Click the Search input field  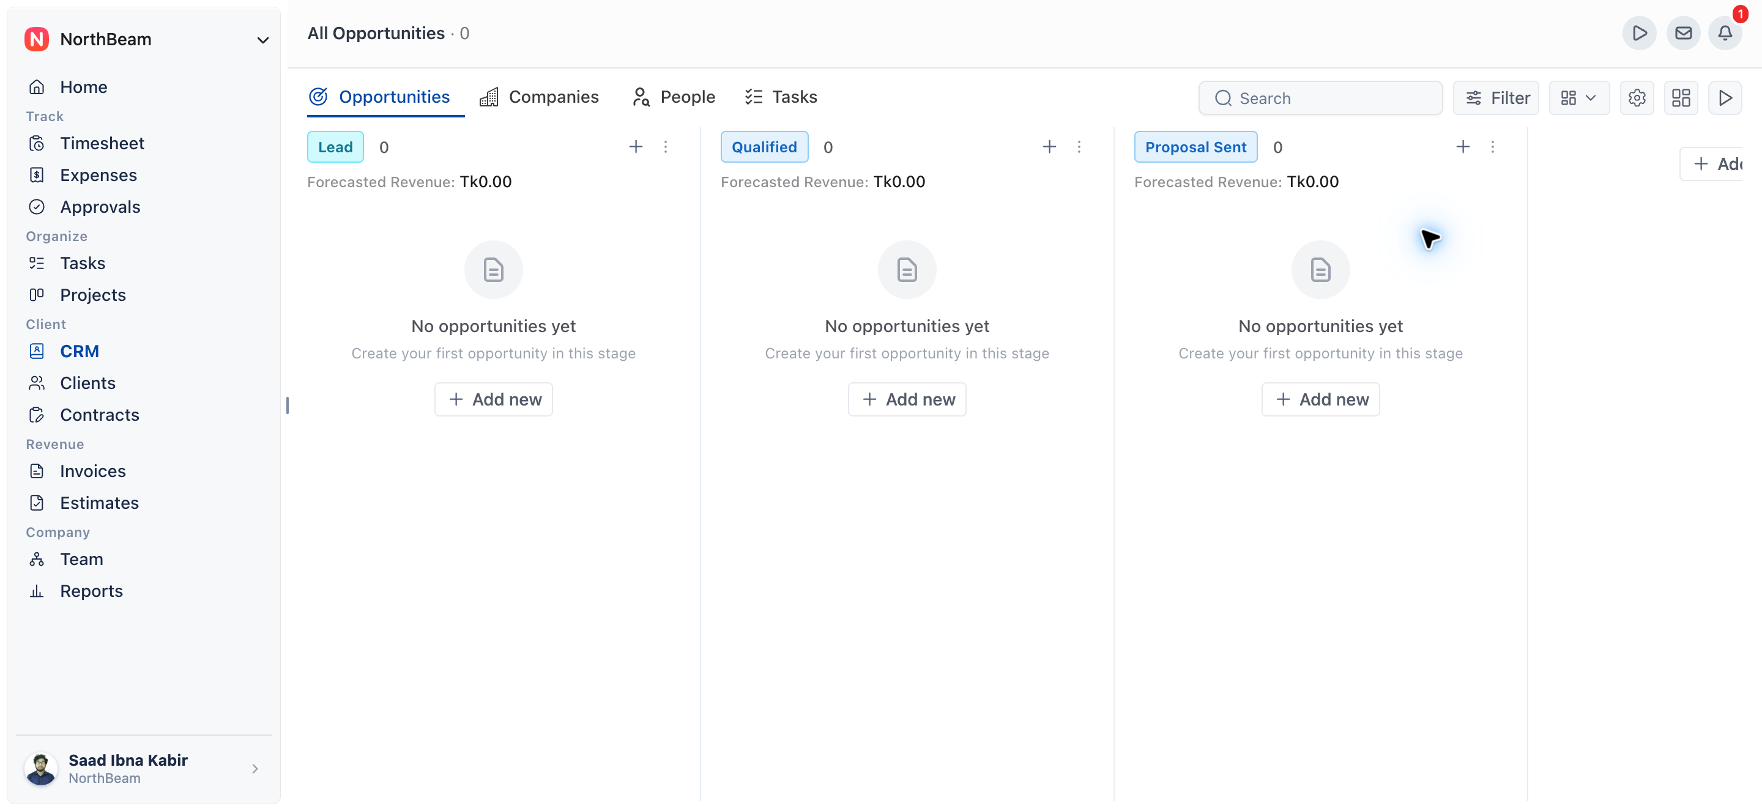coord(1320,98)
